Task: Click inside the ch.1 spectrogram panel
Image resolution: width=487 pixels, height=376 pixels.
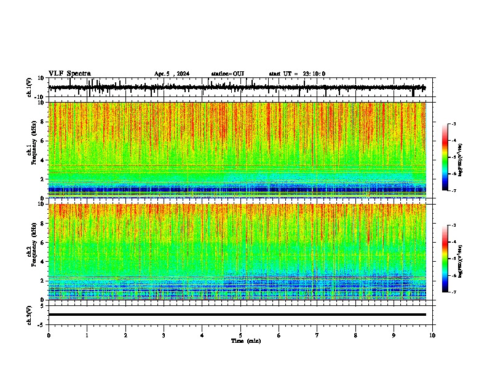Action: (x=237, y=150)
